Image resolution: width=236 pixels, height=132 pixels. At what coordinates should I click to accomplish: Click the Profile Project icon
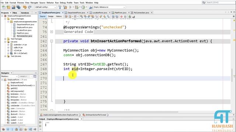point(83,7)
